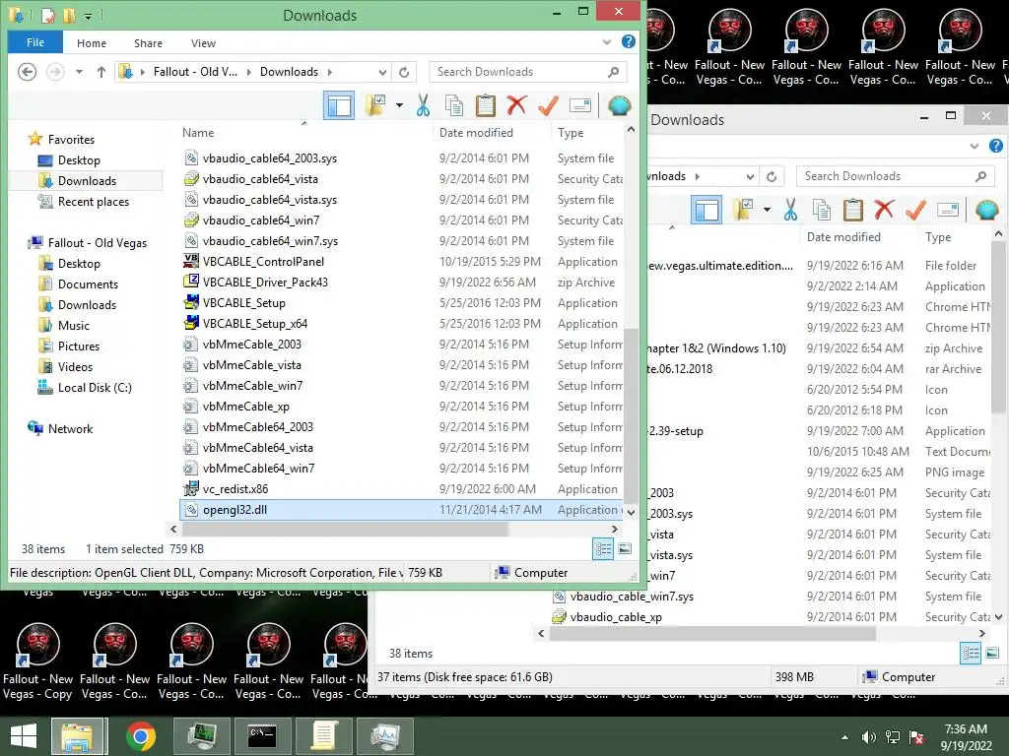This screenshot has height=756, width=1009.
Task: Expand address bar dropdown in back Downloads window
Action: (750, 176)
